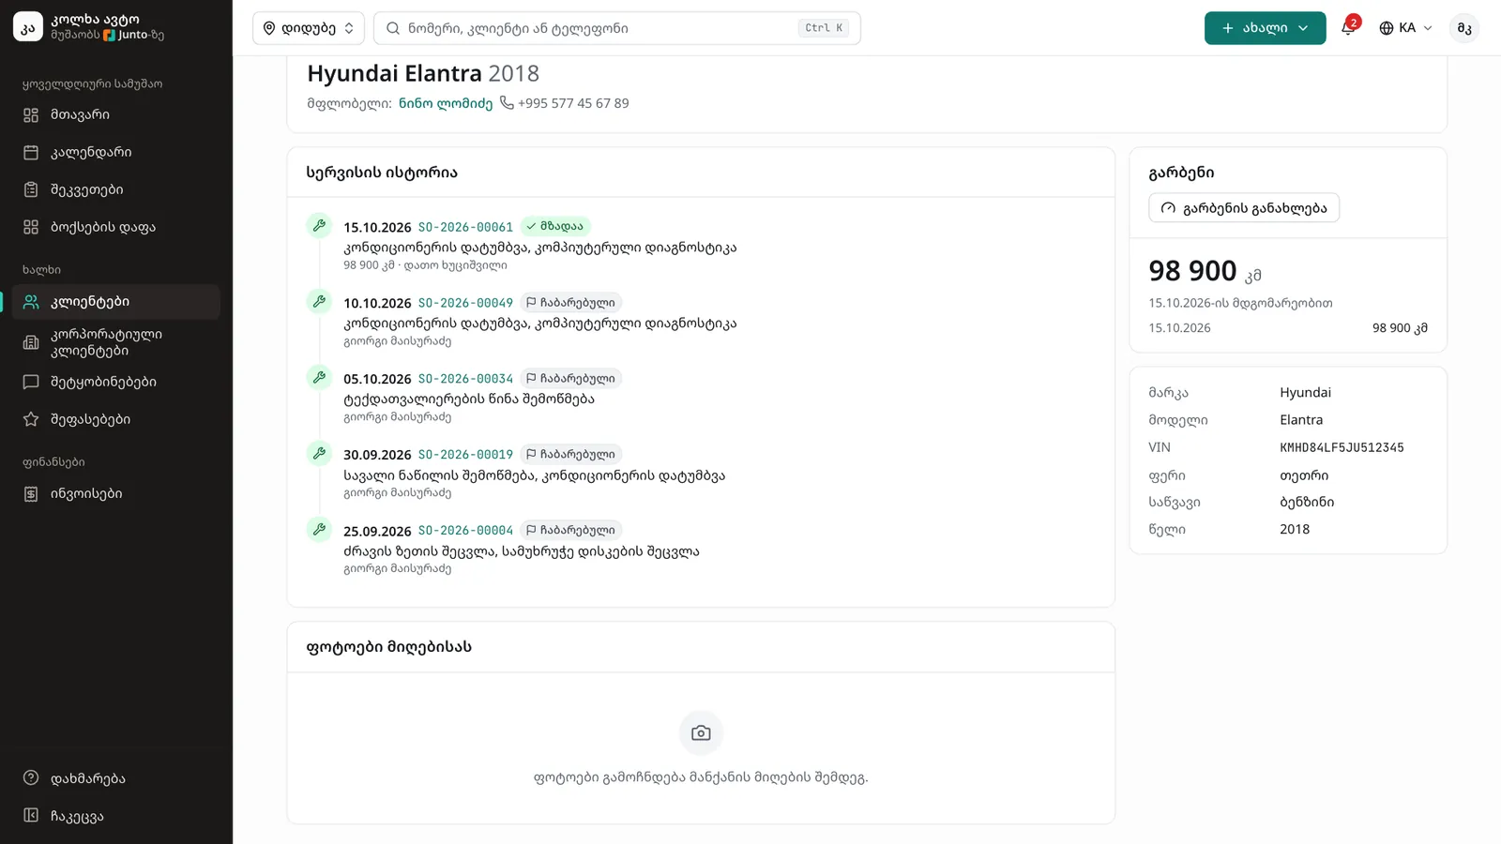Click ჩაკეცვა to collapse sidebar
Screen dimensions: 1501x844
pos(116,816)
